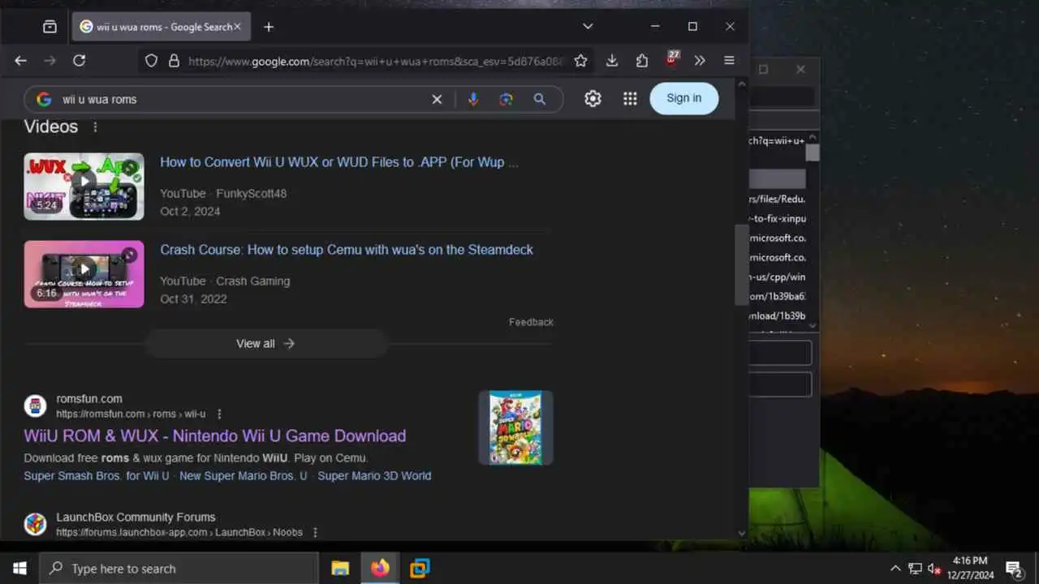
Task: Focus the taskbar 'Type here to search' box
Action: tap(179, 569)
